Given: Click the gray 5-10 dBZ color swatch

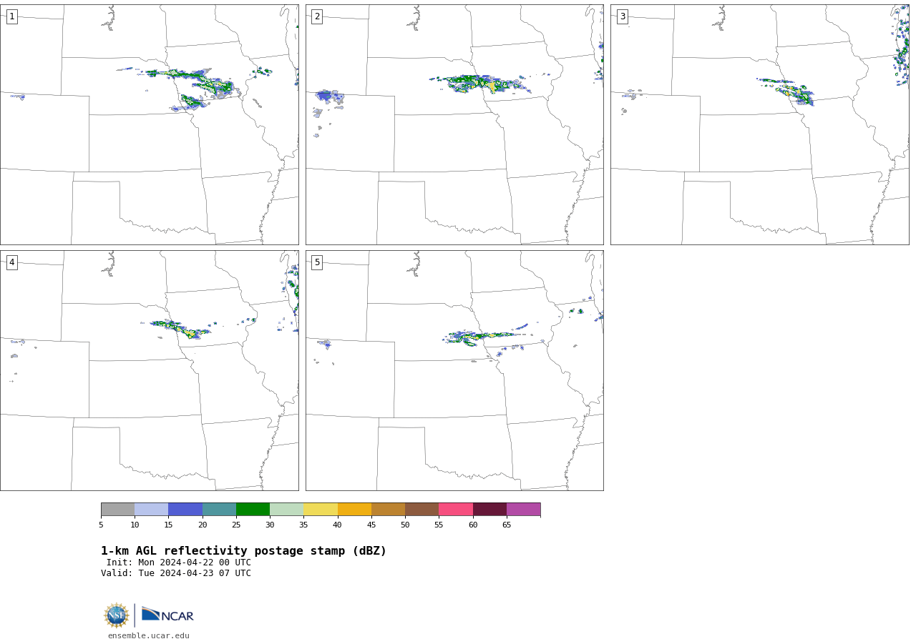Looking at the screenshot, I should (x=117, y=509).
